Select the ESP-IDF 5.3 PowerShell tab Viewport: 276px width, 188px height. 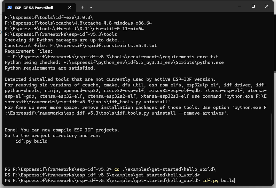click(x=36, y=7)
